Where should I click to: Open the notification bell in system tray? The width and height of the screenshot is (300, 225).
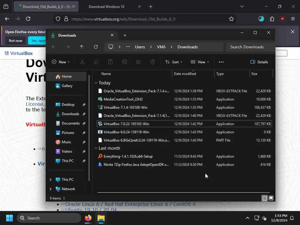[x=292, y=218]
